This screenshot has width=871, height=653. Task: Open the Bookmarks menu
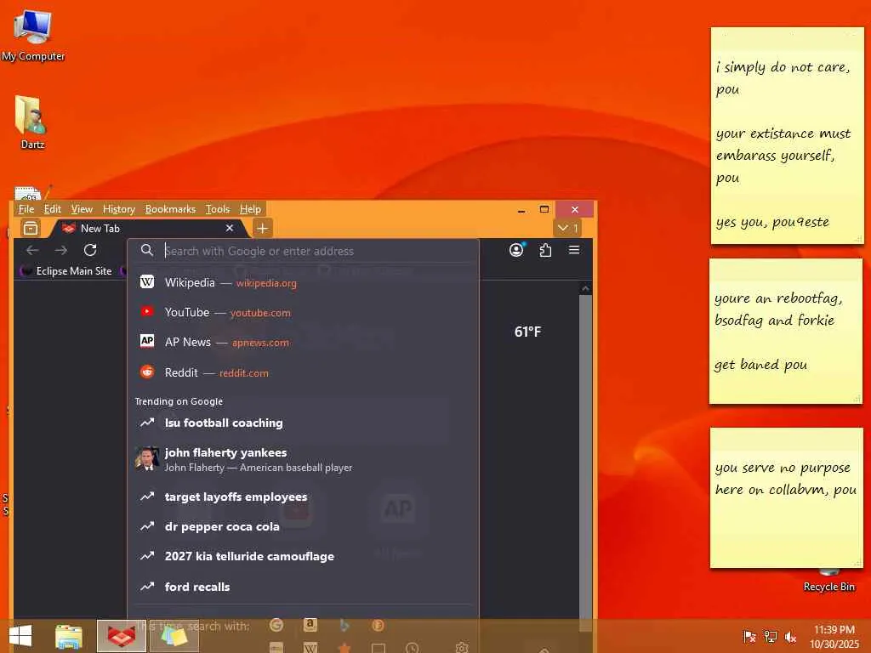coord(170,209)
